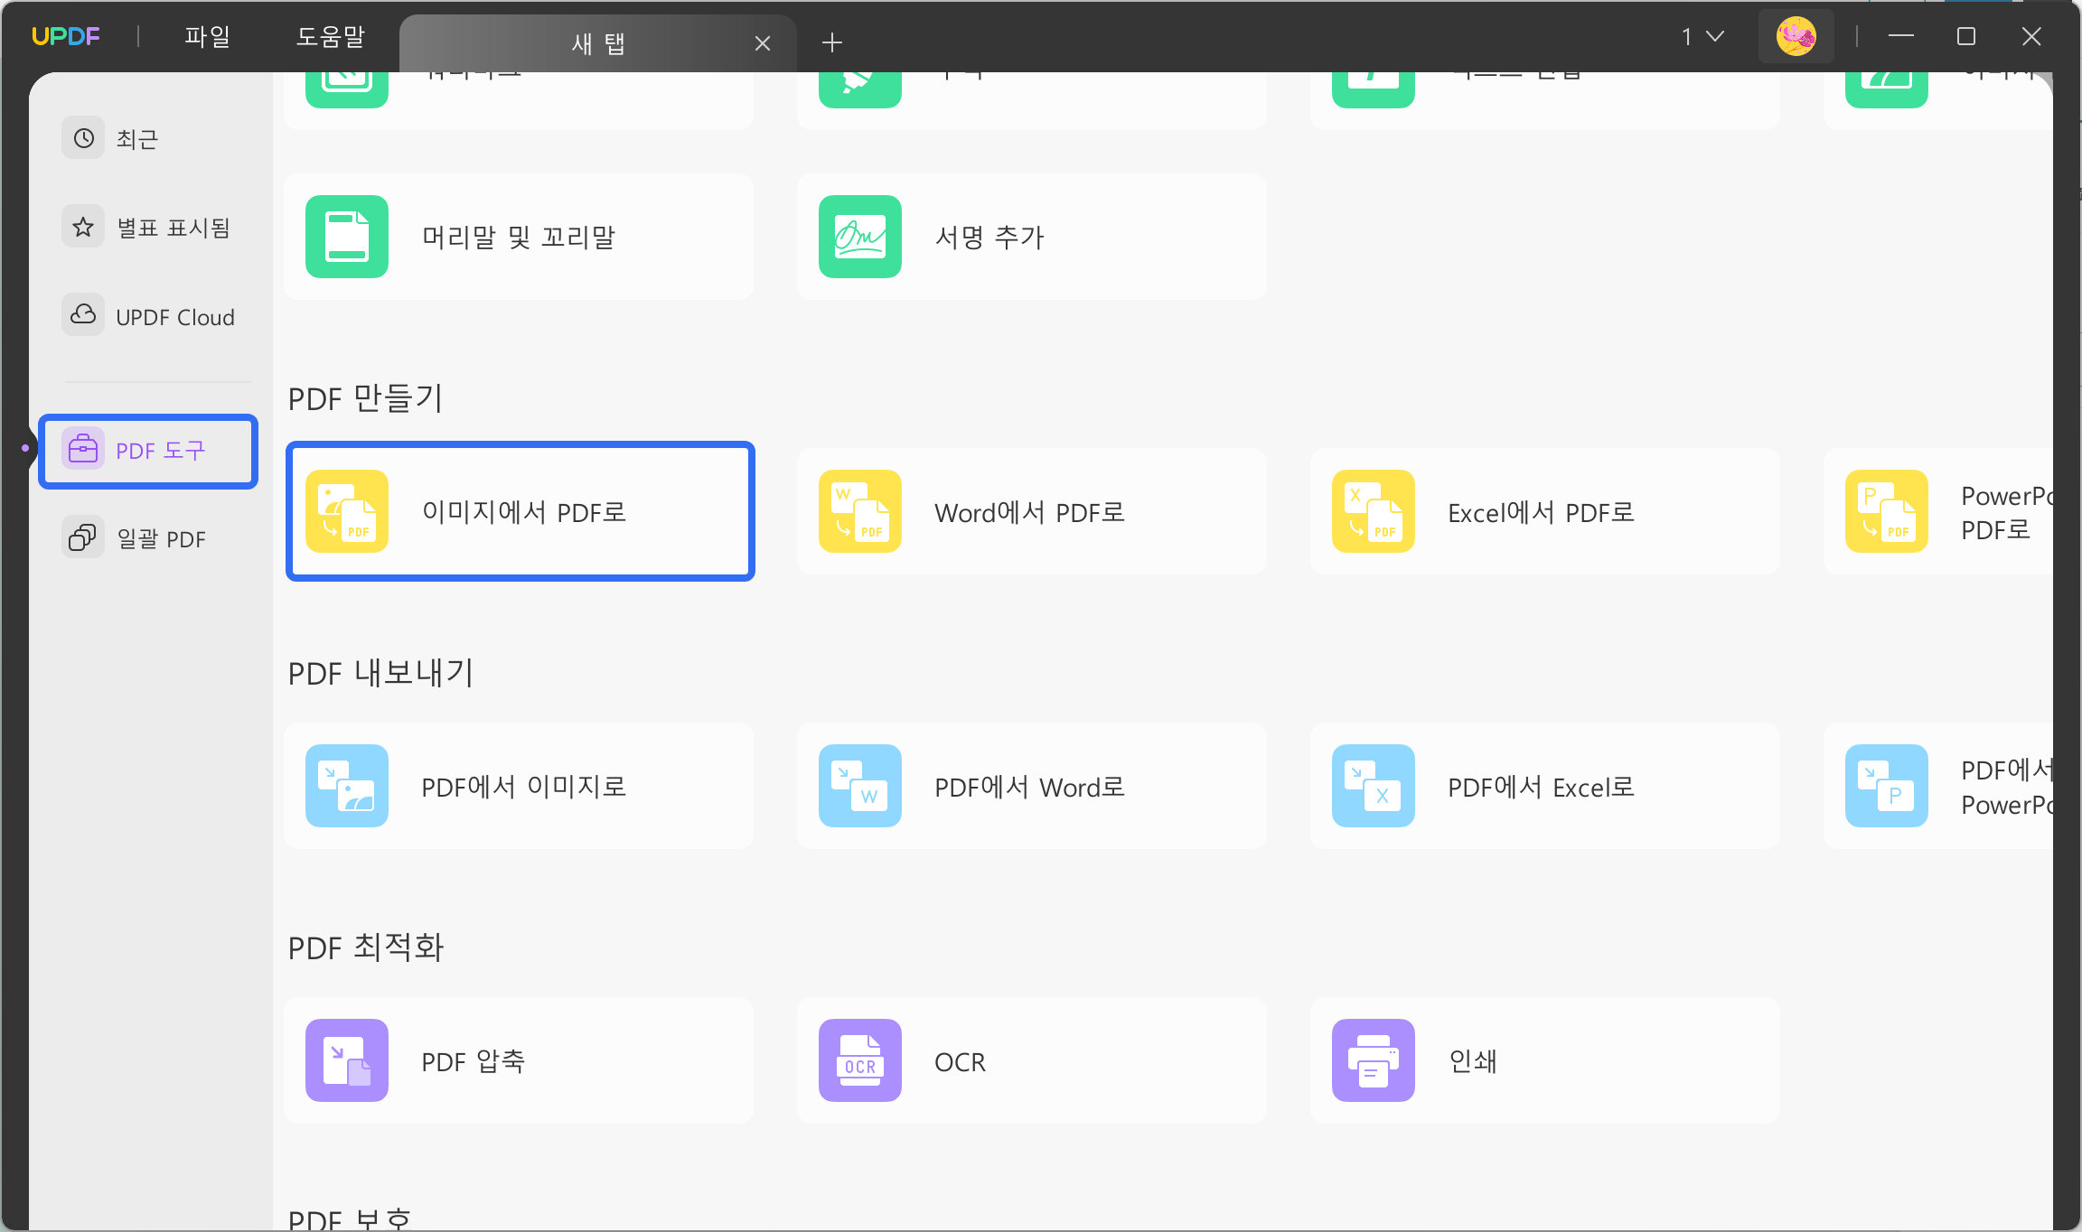Open the Add Signature icon
Viewport: 2082px width, 1232px height.
(x=859, y=237)
